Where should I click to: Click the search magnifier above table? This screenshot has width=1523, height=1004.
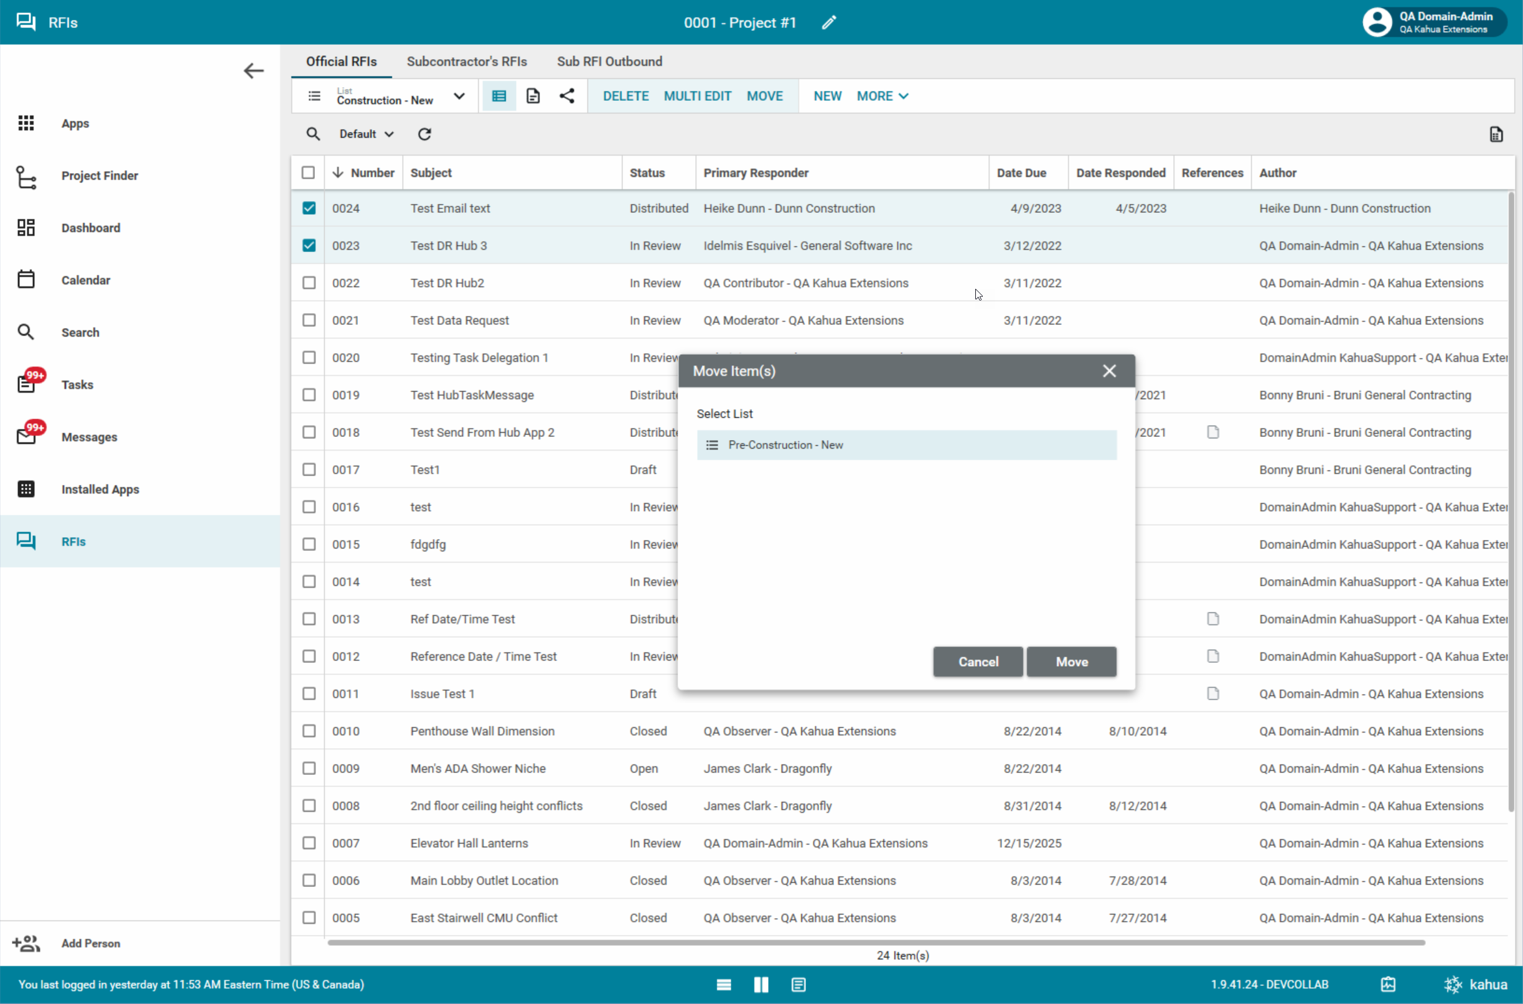pos(313,134)
